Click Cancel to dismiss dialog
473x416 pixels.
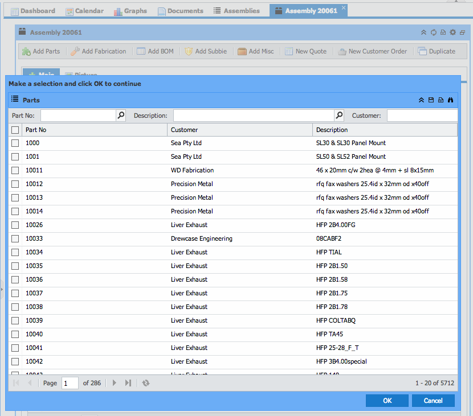(433, 401)
